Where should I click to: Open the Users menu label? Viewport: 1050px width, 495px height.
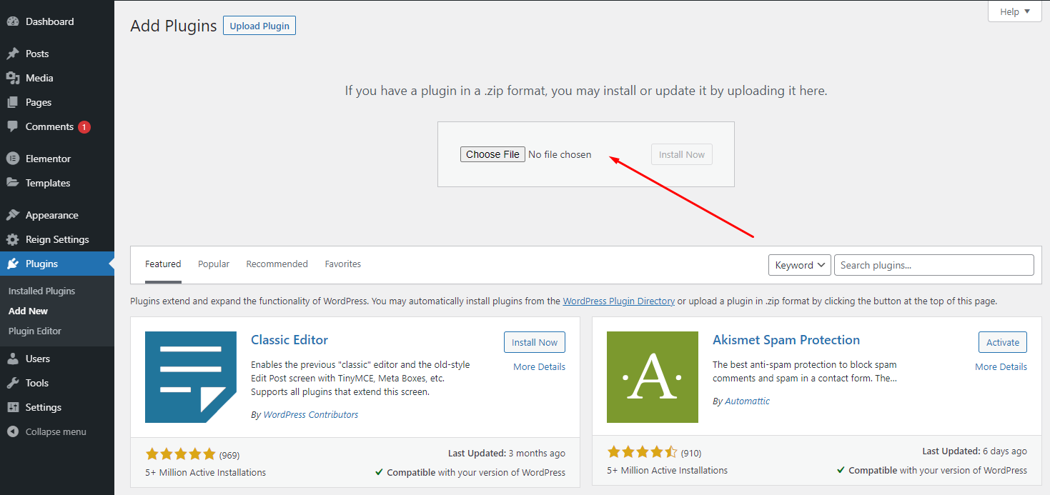click(38, 359)
